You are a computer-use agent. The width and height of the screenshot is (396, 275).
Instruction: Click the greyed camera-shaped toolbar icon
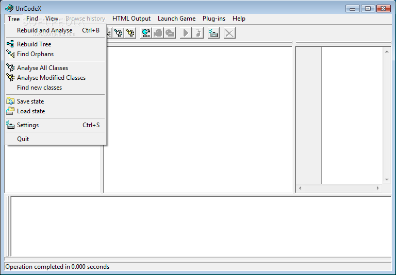[x=158, y=33]
